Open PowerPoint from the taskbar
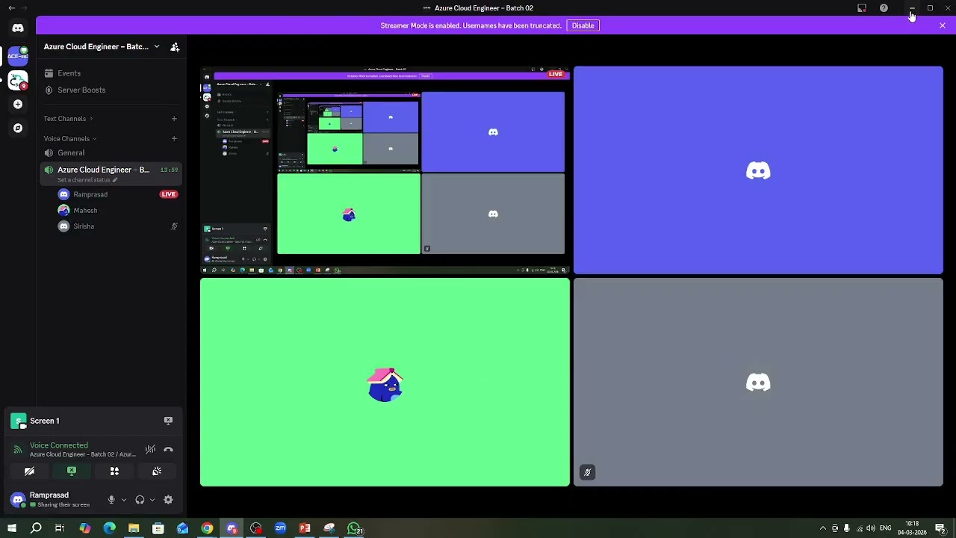The image size is (956, 538). click(x=305, y=528)
